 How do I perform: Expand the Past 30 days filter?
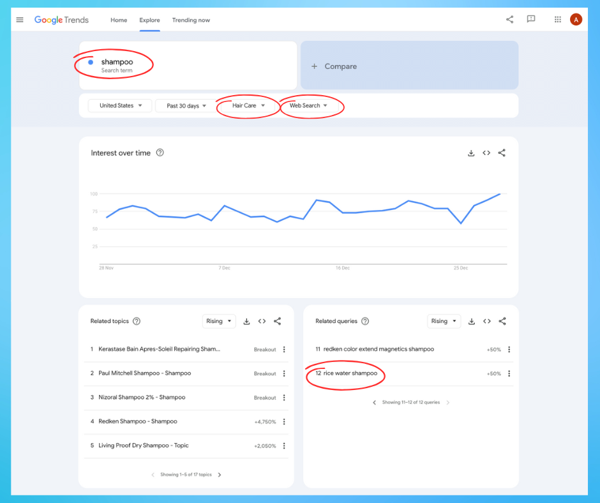pos(185,106)
